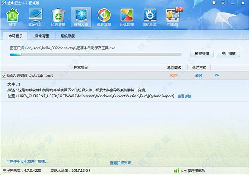Image resolution: width=249 pixels, height=175 pixels.
Task: Open 手机助手 phone assistant
Action: pos(149,17)
